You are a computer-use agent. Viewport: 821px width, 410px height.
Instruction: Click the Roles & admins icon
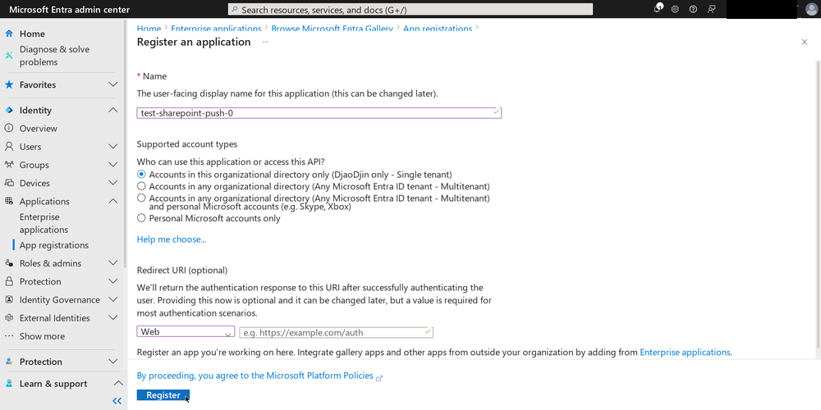click(x=9, y=263)
